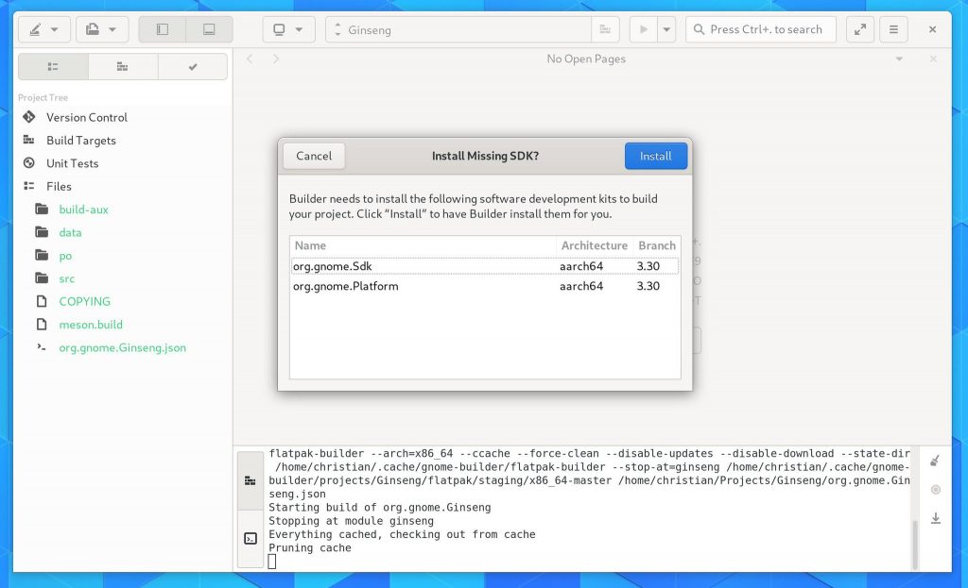The image size is (968, 588).
Task: Expand the arrow next to the open project icon
Action: coord(112,29)
